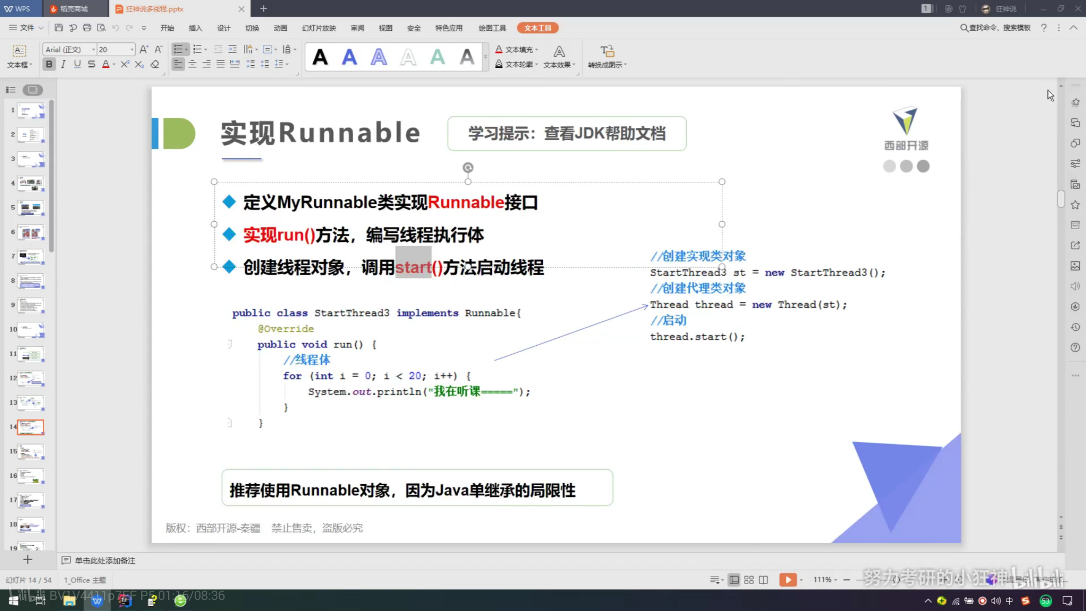Image resolution: width=1086 pixels, height=611 pixels.
Task: Center align the text
Action: (x=192, y=64)
